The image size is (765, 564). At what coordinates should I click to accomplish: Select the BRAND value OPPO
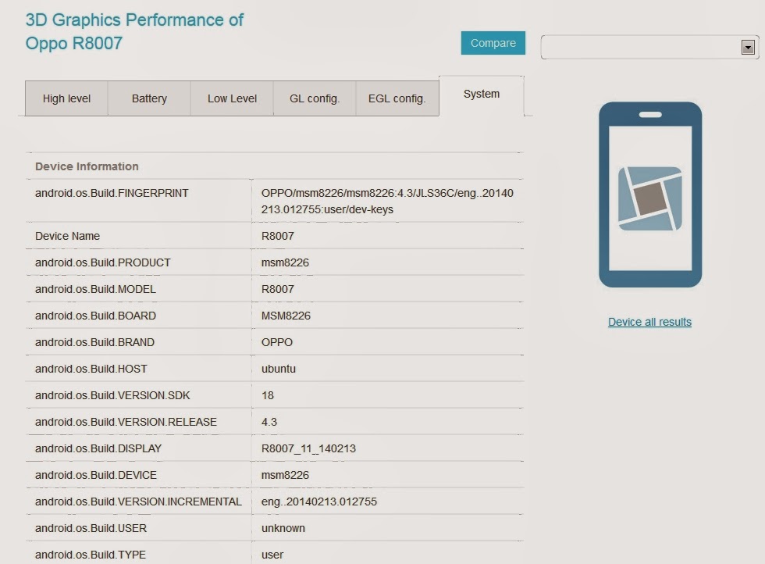(x=276, y=342)
